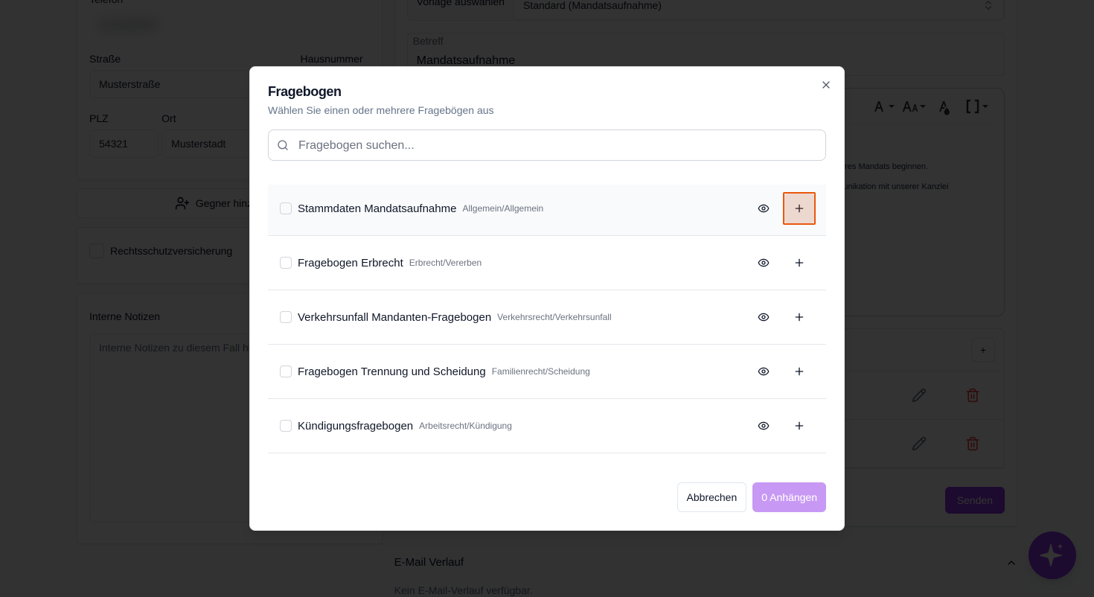This screenshot has width=1094, height=597.
Task: Check the Fragebogen Erbrecht checkbox
Action: [x=286, y=263]
